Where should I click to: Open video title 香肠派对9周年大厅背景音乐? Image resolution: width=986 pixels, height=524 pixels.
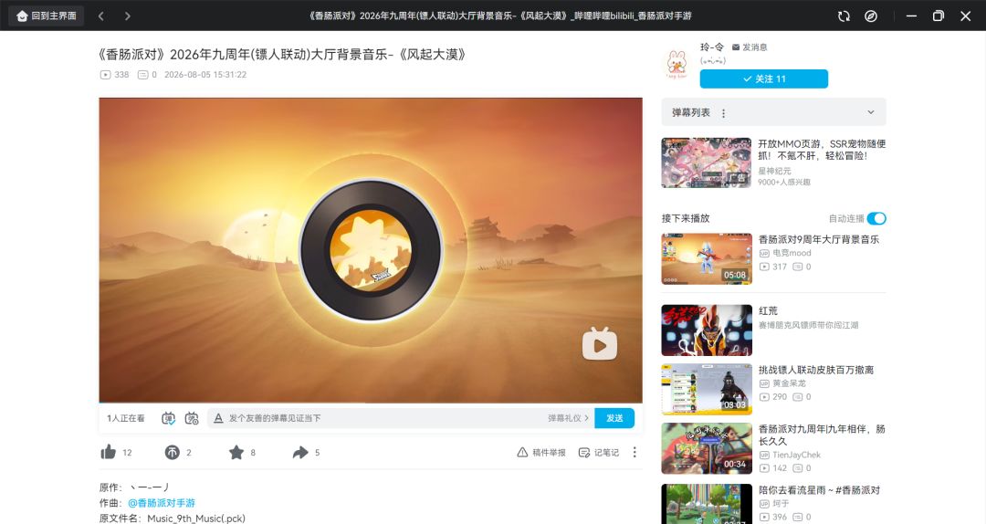click(819, 239)
